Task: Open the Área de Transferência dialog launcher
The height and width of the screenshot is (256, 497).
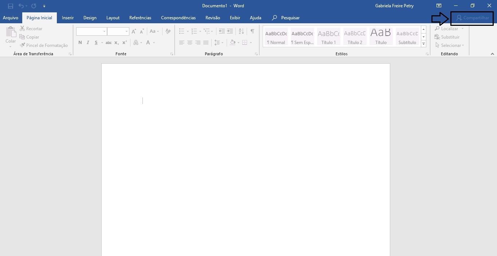Action: [70, 54]
